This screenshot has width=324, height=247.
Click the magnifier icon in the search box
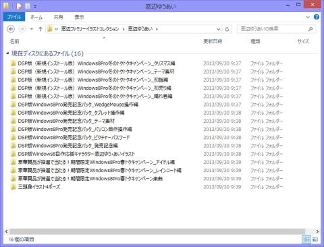tap(310, 29)
